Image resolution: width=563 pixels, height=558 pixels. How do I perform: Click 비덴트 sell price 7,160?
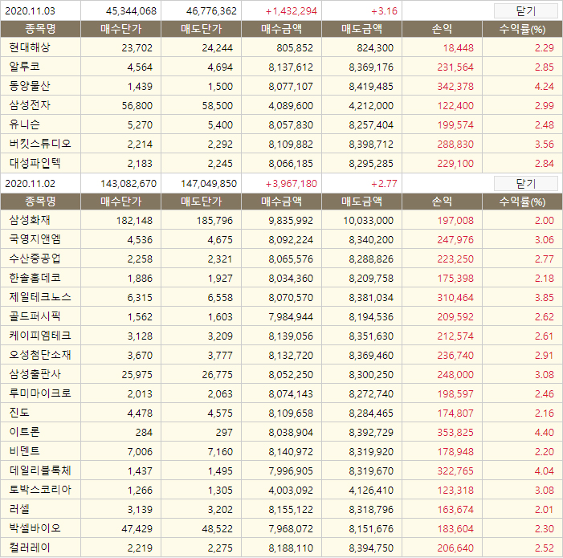(x=220, y=452)
